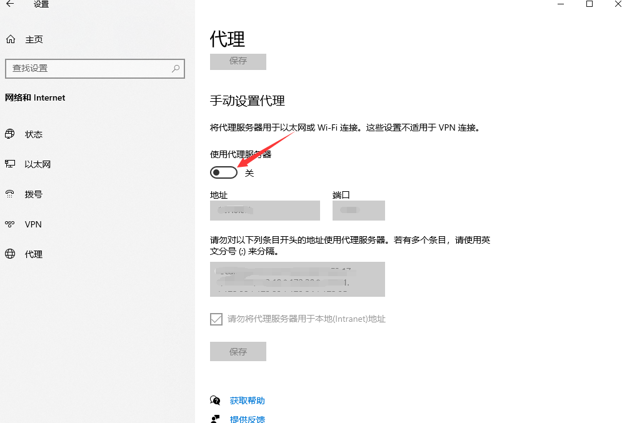This screenshot has width=627, height=423.
Task: Select the 网络和 Internet heading in sidebar
Action: pos(34,97)
